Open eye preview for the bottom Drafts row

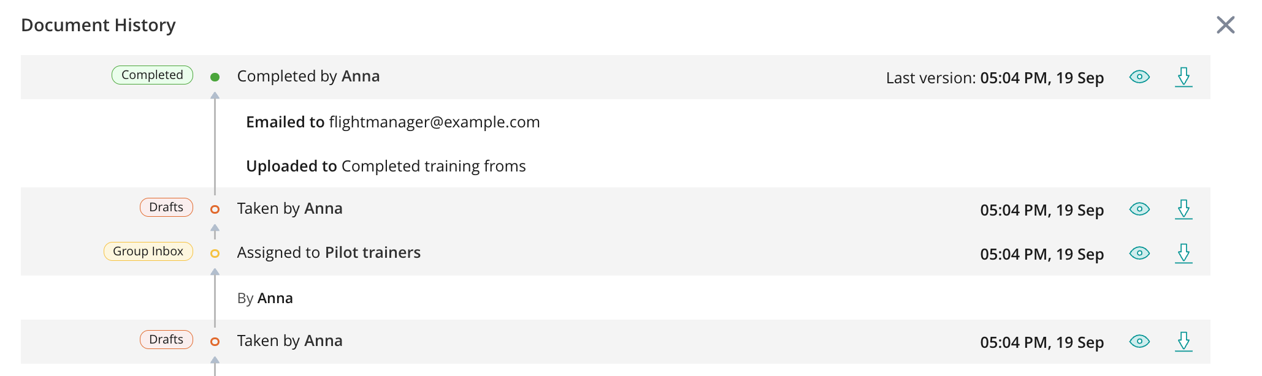(1139, 342)
